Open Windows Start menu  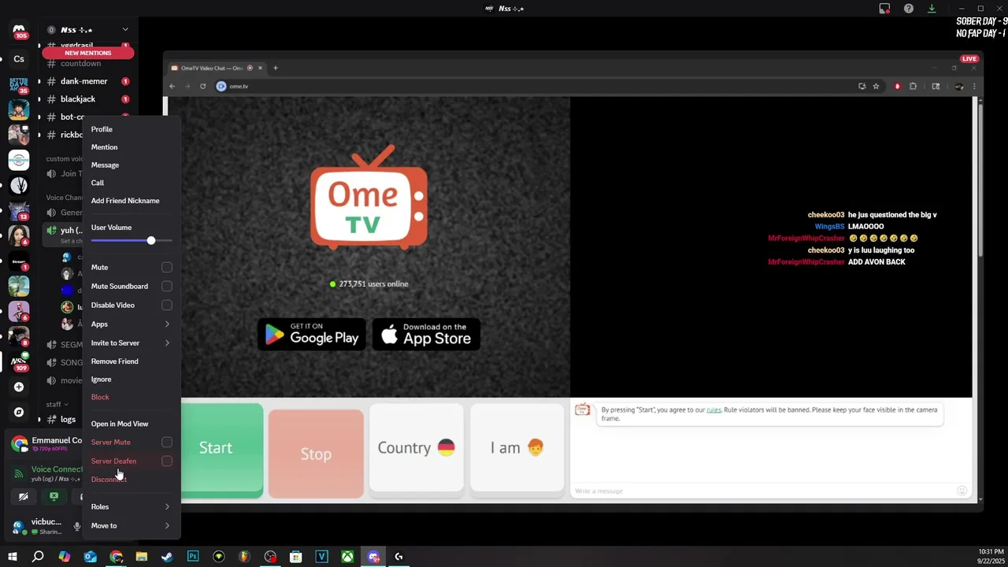(13, 557)
